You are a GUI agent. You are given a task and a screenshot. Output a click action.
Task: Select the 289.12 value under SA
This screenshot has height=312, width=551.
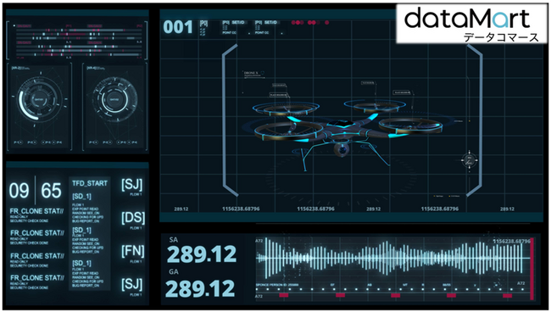[202, 254]
